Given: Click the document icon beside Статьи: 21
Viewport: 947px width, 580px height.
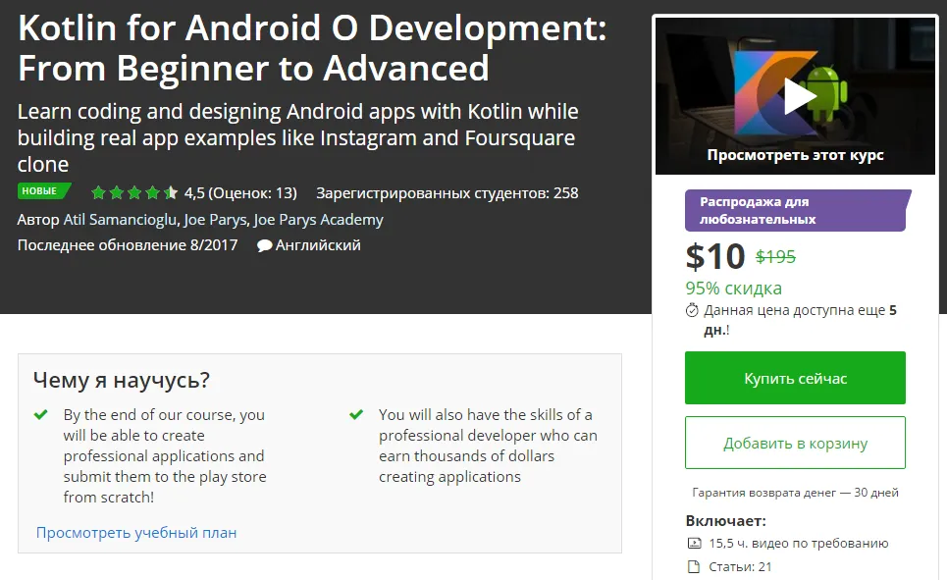Looking at the screenshot, I should (x=694, y=566).
